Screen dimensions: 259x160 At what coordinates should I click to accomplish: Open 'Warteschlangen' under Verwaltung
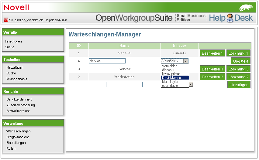pos(19,131)
